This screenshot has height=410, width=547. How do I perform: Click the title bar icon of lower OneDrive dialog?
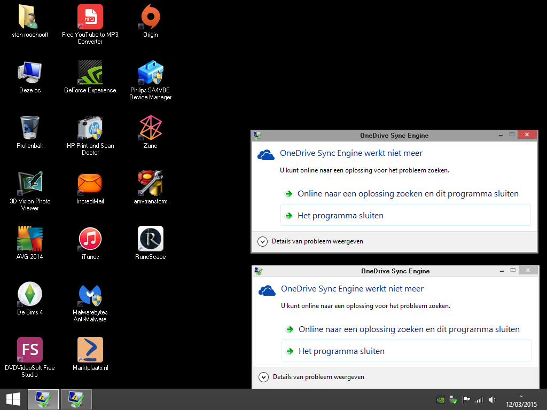tap(259, 271)
